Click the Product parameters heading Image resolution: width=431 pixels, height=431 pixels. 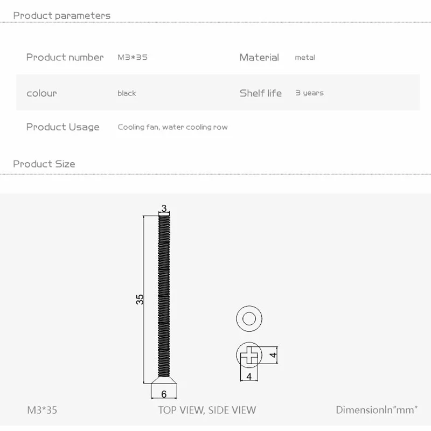[x=61, y=15]
